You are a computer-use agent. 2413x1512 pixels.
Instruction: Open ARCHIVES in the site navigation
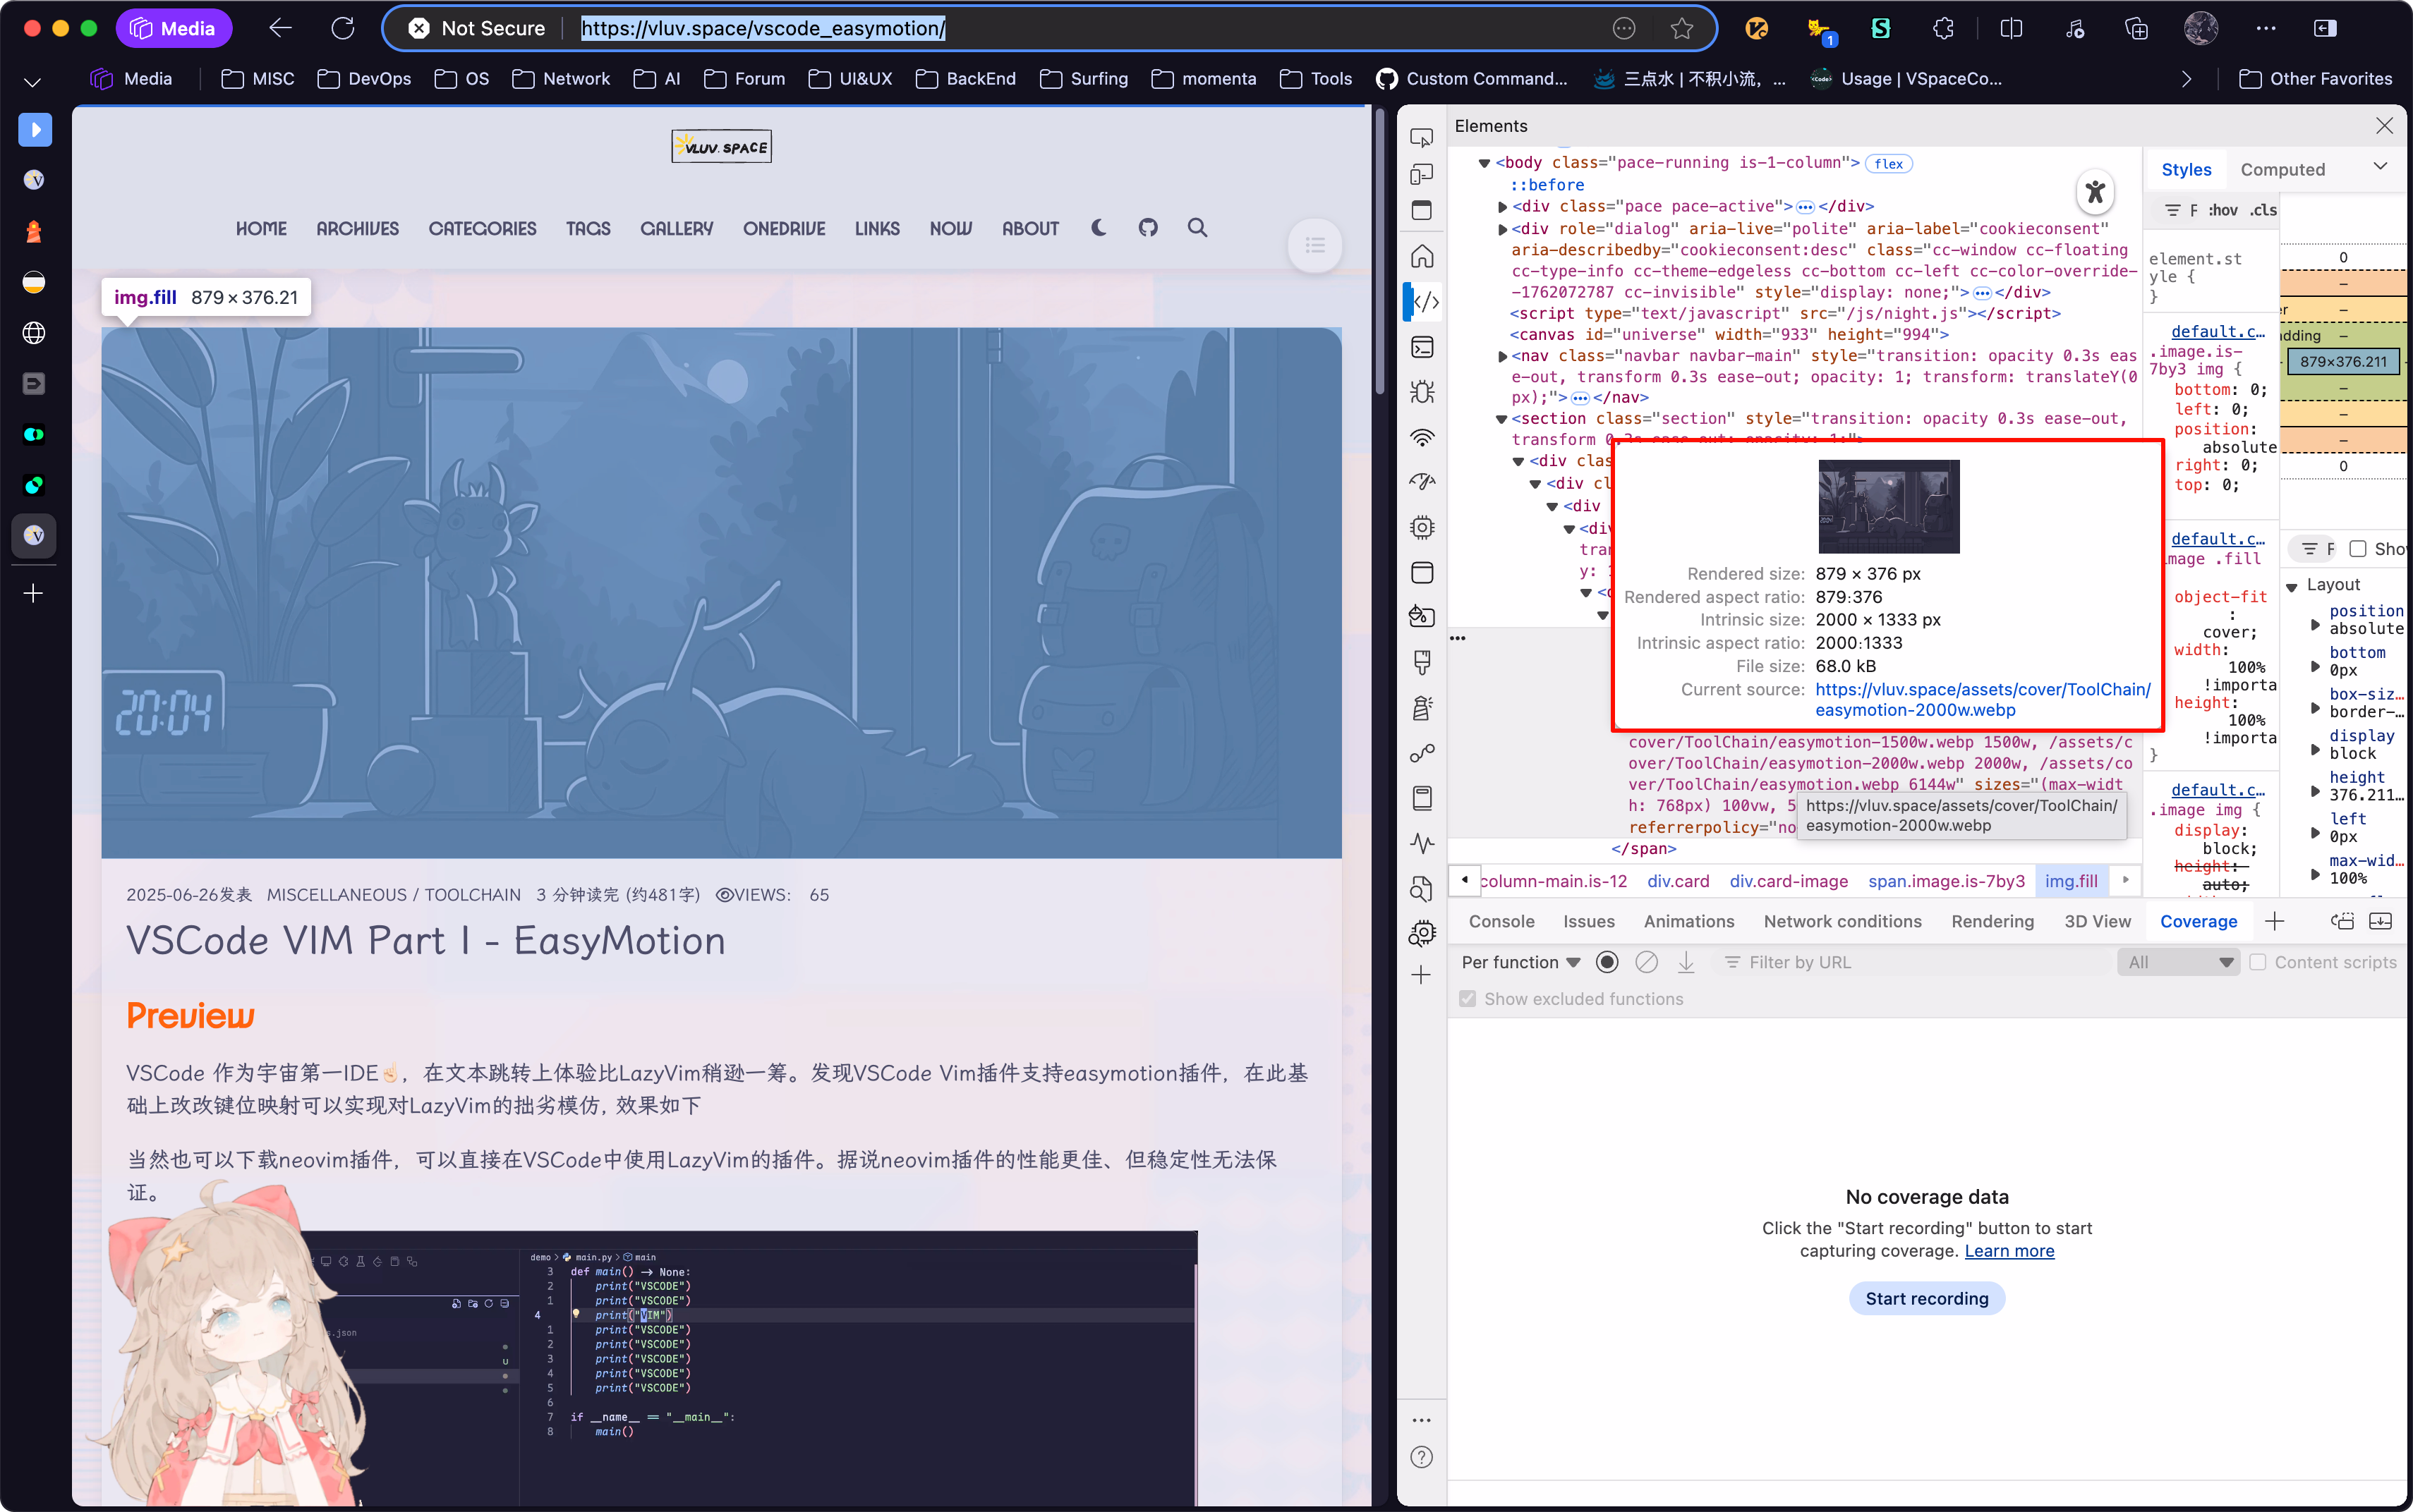[x=357, y=228]
